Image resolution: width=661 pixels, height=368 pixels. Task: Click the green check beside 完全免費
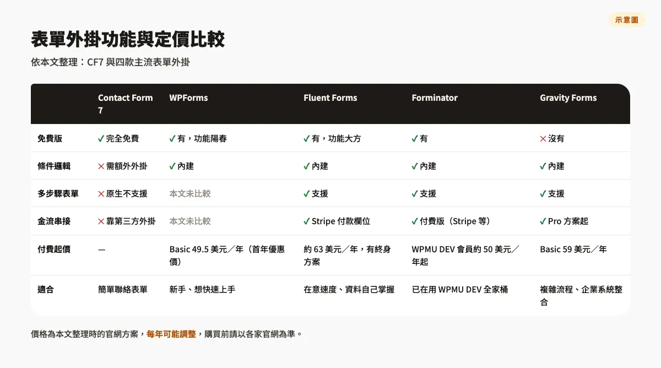(x=101, y=138)
